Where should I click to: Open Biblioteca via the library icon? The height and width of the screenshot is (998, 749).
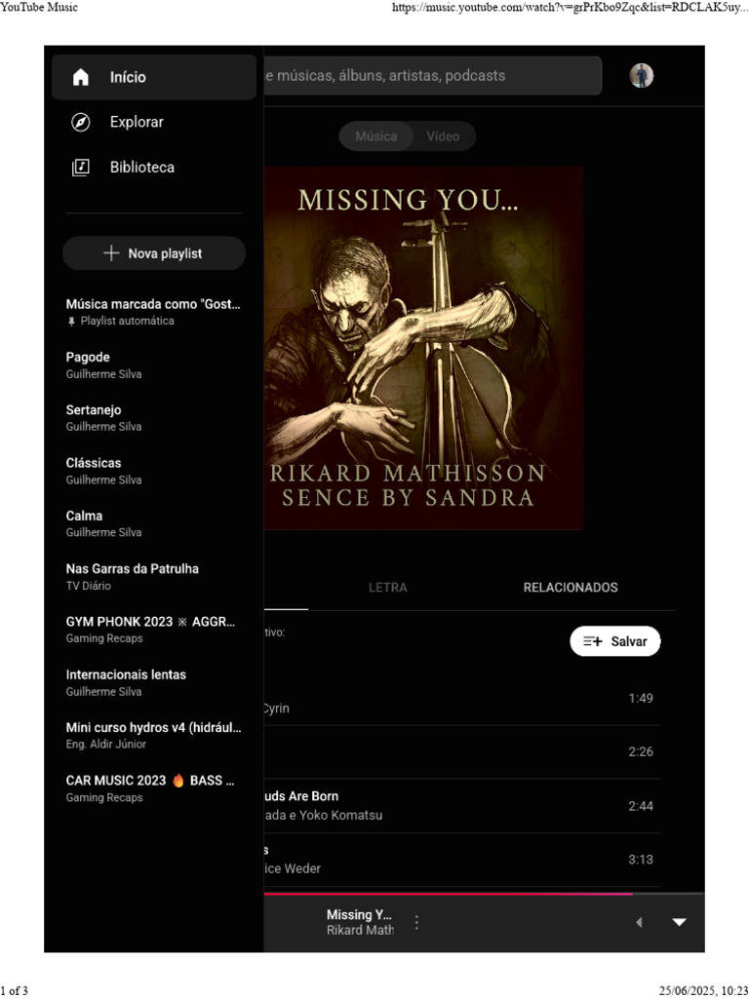[x=81, y=168]
